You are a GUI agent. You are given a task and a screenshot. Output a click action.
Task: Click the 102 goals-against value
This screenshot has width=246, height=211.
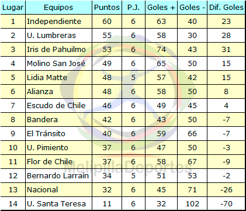192,204
